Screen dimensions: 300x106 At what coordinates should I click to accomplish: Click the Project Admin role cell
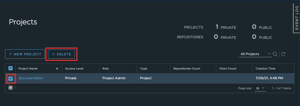[x=114, y=78]
